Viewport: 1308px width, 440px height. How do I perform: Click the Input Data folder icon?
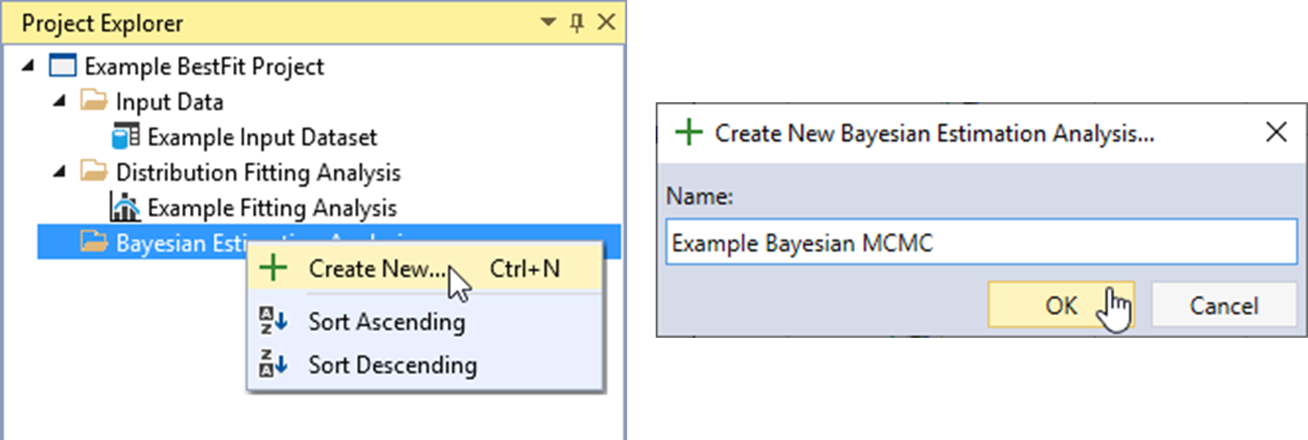tap(96, 102)
